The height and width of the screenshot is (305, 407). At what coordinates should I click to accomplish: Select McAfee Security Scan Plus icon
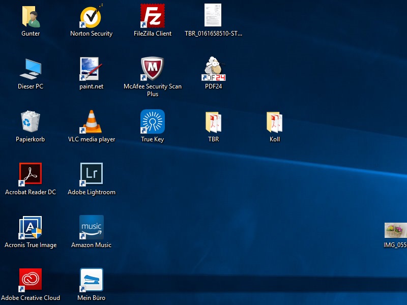tap(152, 69)
